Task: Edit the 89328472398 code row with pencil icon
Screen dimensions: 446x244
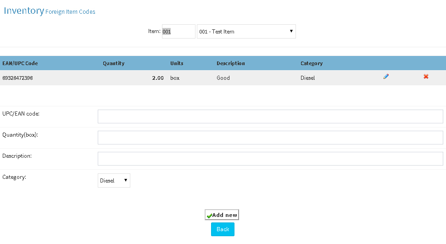Action: tap(386, 77)
